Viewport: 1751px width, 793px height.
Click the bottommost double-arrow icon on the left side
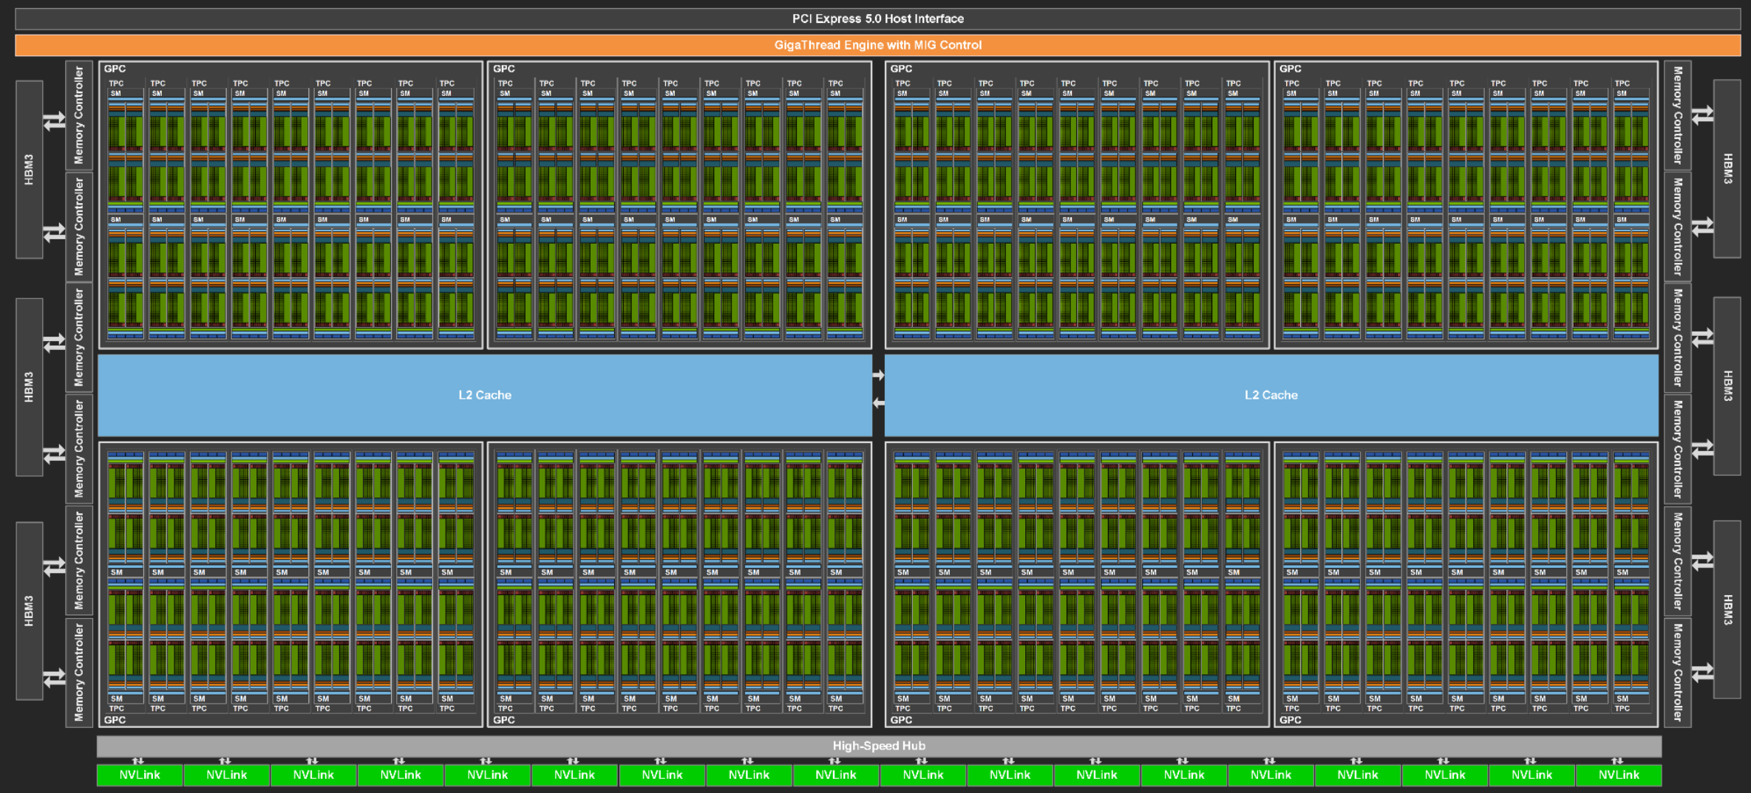coord(55,677)
